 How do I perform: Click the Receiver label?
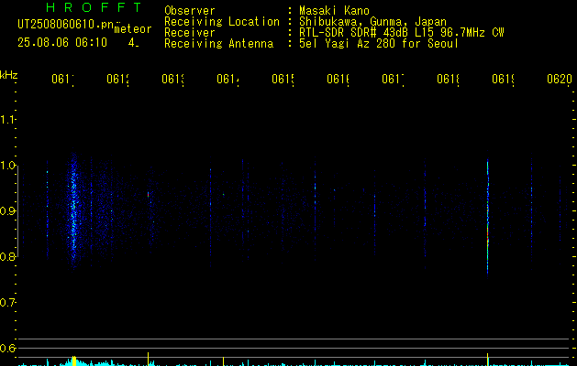click(x=190, y=33)
